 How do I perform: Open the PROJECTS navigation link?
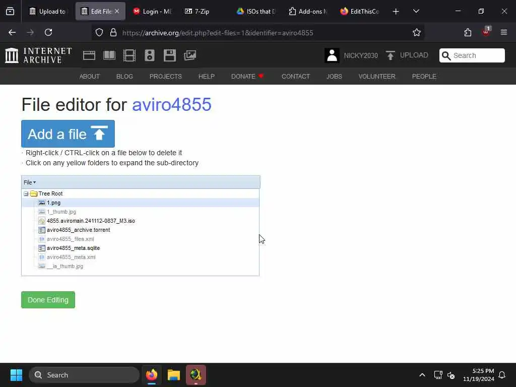[x=165, y=77]
